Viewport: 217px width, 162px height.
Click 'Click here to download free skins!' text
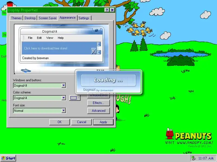(x=46, y=48)
